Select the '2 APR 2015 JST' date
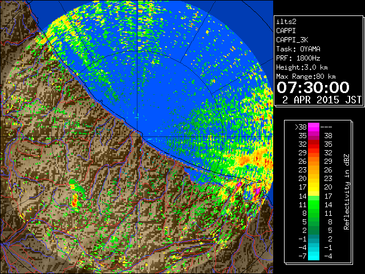Image resolution: width=365 pixels, height=274 pixels. coord(322,100)
